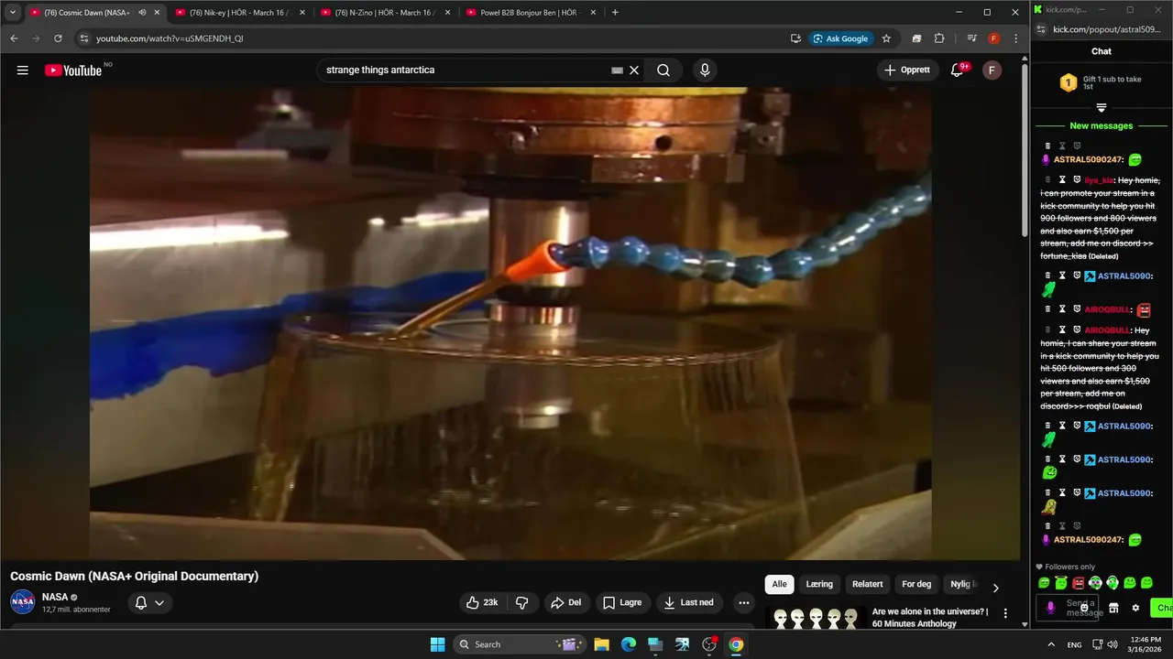Image resolution: width=1173 pixels, height=659 pixels.
Task: View site information icon in Chrome address bar
Action: 83,38
